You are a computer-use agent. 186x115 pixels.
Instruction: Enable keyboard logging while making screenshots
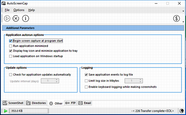[x=86, y=87]
